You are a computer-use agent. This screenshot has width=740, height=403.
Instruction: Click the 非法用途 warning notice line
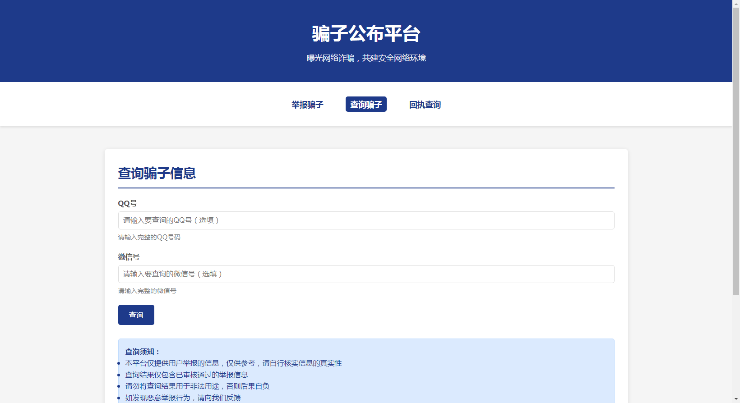(197, 386)
